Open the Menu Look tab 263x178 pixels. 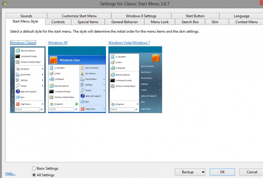click(x=160, y=22)
